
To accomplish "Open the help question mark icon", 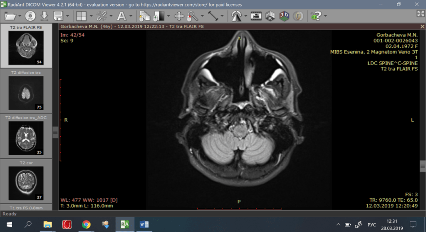I will [x=316, y=16].
